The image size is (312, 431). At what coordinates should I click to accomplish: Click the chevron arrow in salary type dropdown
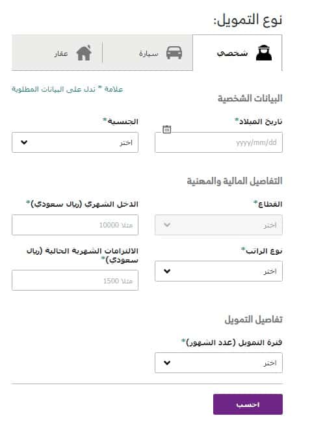pos(167,271)
